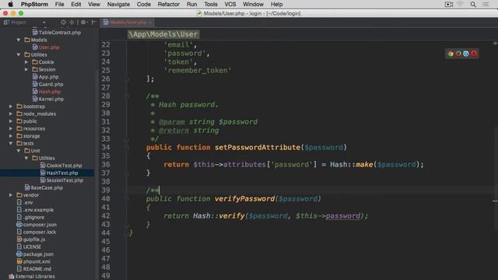The image size is (498, 280).
Task: Collapse the Utilities folder under App
Action: point(19,54)
